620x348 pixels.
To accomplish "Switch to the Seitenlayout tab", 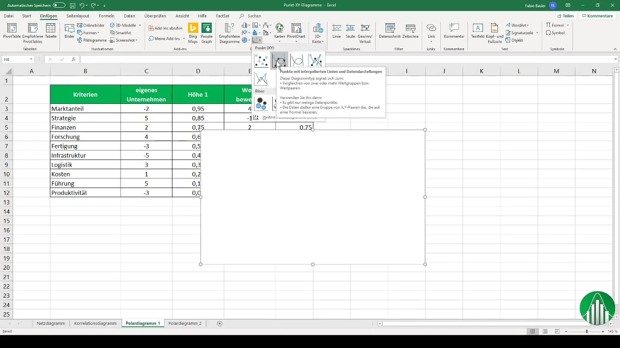I will (x=77, y=16).
